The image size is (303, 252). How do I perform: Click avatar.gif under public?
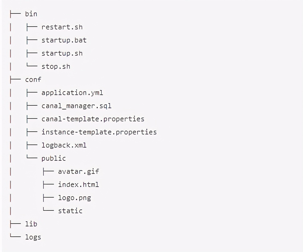tap(79, 172)
